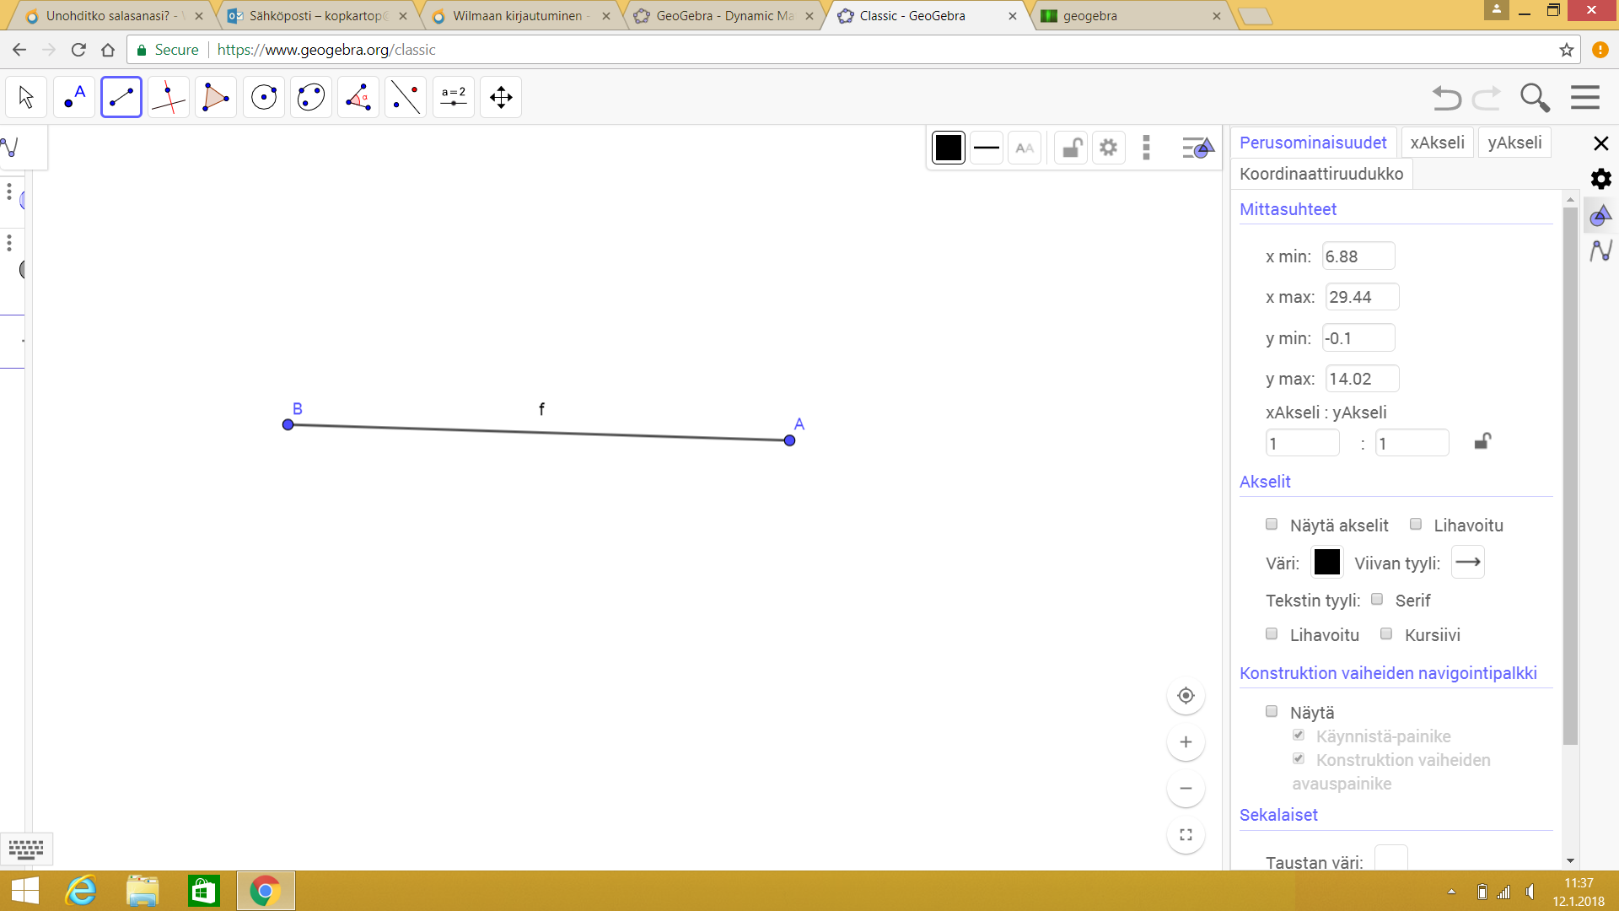Screen dimensions: 1619x911
Task: Select the Perpendicular Line tool
Action: [x=169, y=97]
